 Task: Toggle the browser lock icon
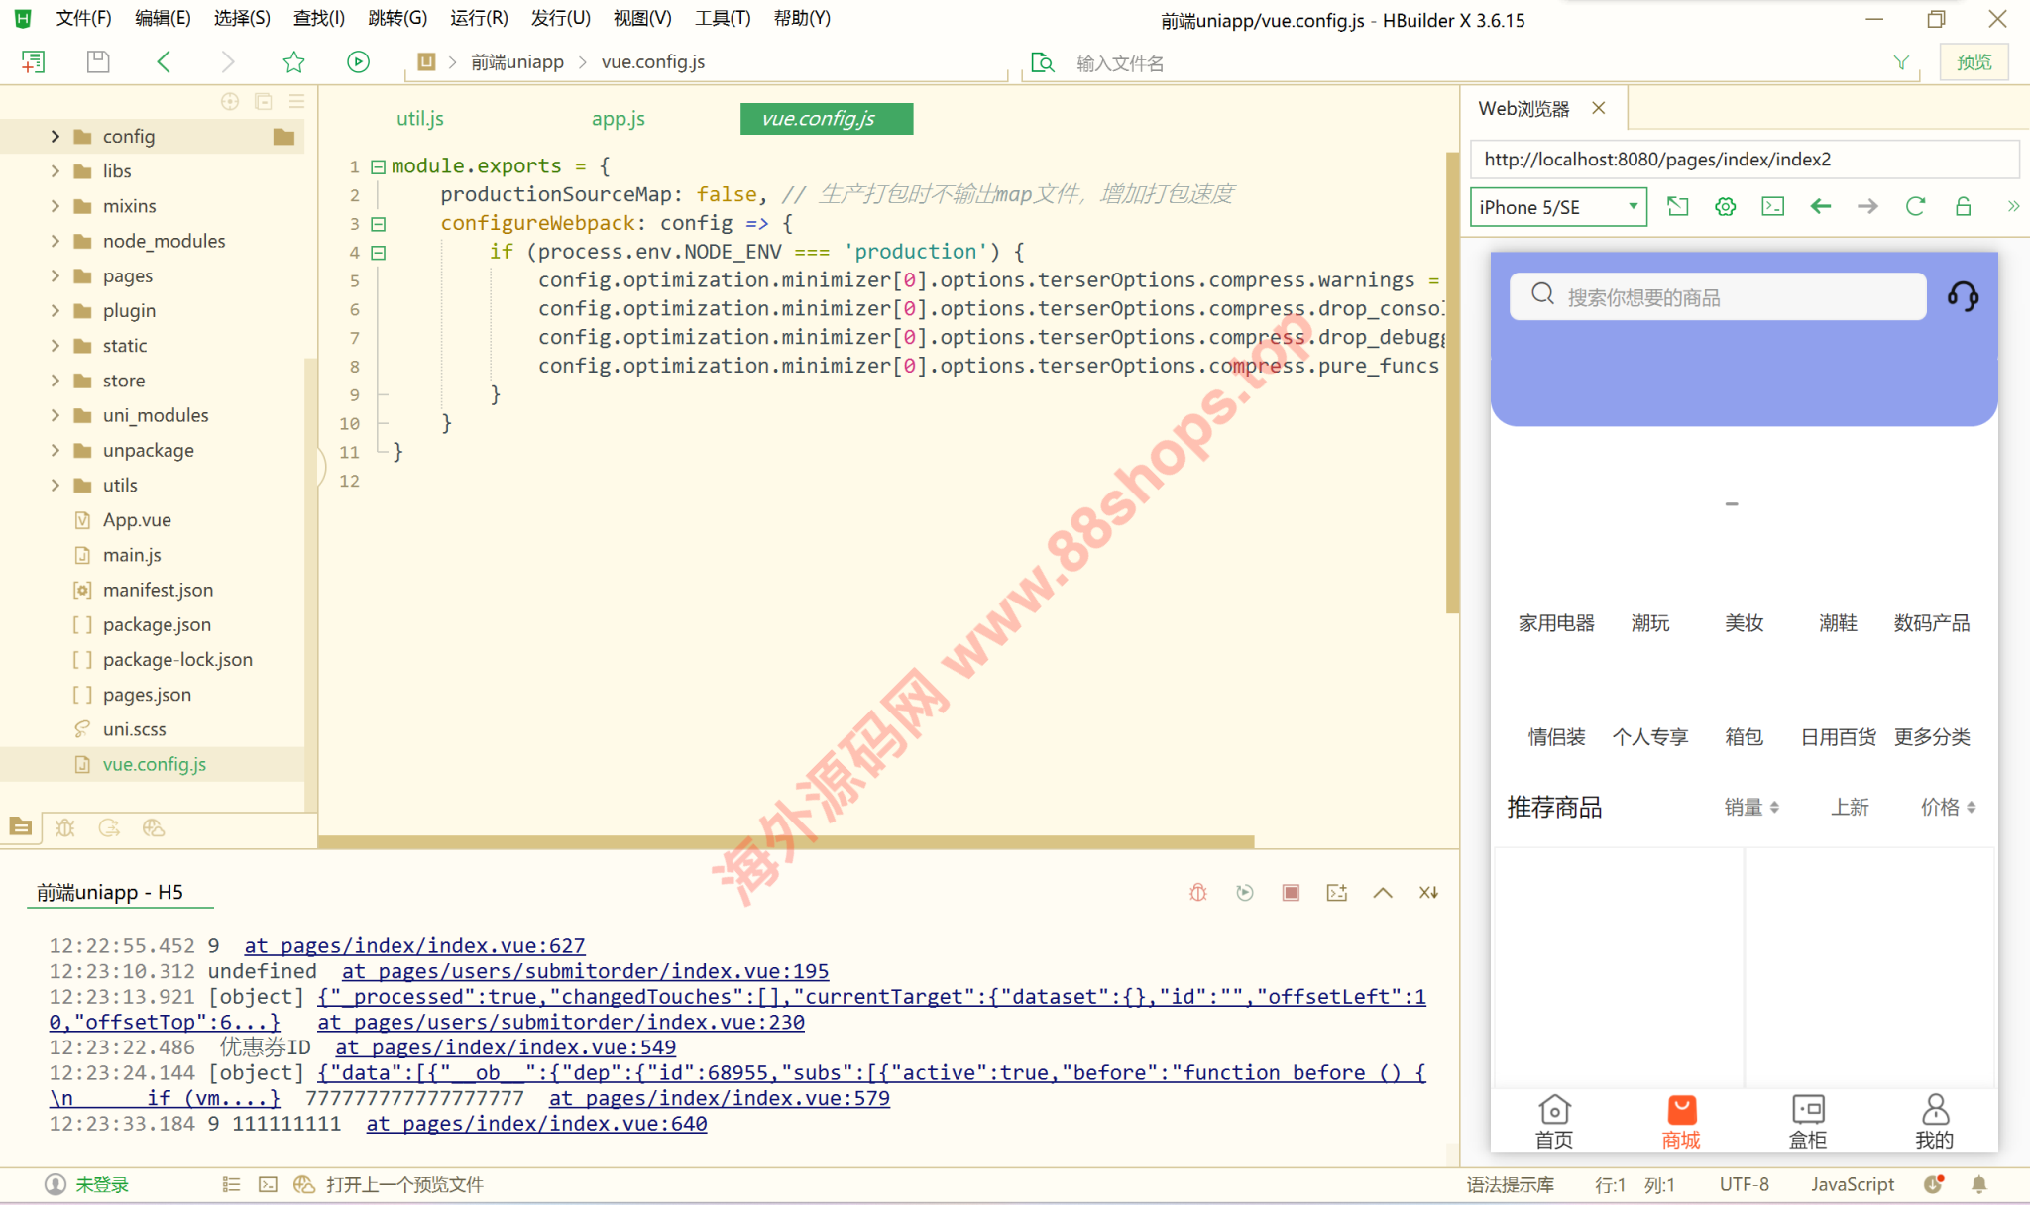tap(1963, 206)
